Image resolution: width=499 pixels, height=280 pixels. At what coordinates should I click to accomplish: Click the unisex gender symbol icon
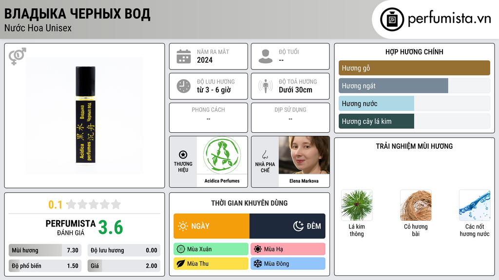[17, 56]
